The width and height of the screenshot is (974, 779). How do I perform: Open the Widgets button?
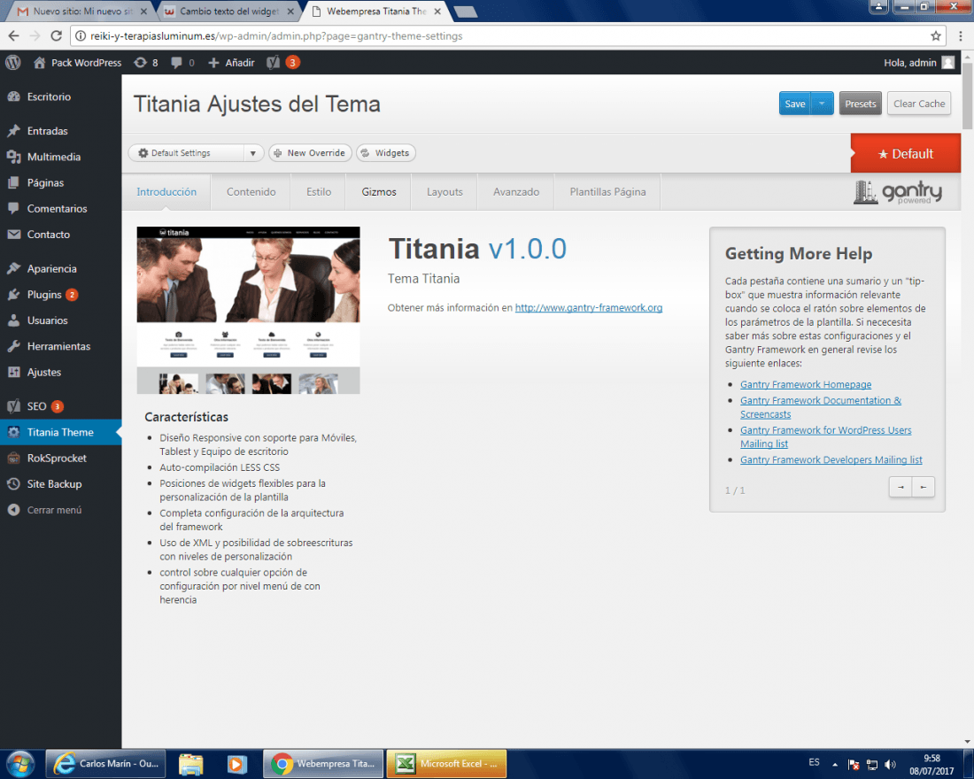coord(386,153)
